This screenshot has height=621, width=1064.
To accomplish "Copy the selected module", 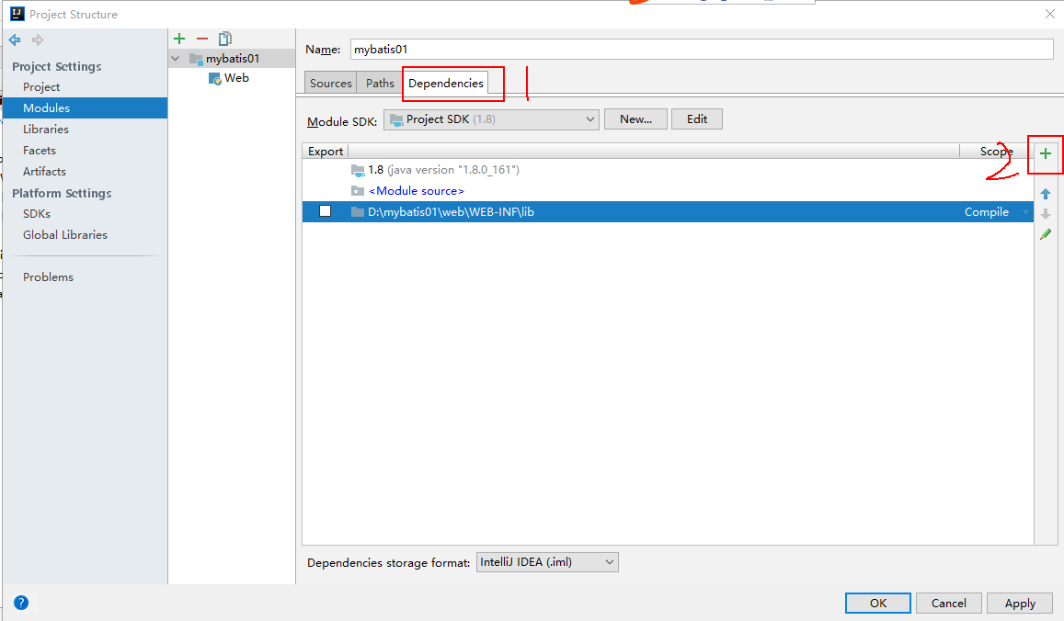I will 225,39.
